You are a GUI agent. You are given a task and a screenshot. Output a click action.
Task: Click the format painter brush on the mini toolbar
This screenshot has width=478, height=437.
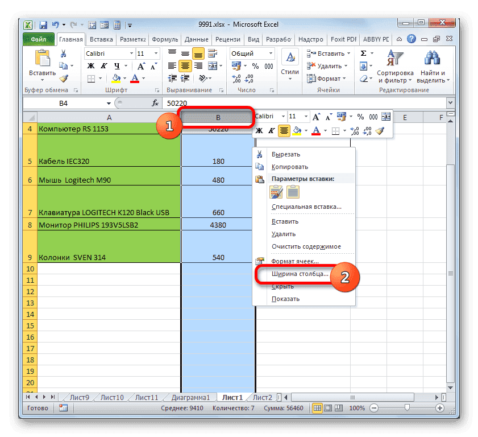378,130
